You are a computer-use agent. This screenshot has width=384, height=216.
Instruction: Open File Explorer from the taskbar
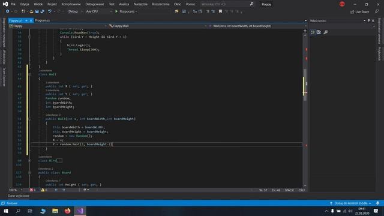point(55,211)
